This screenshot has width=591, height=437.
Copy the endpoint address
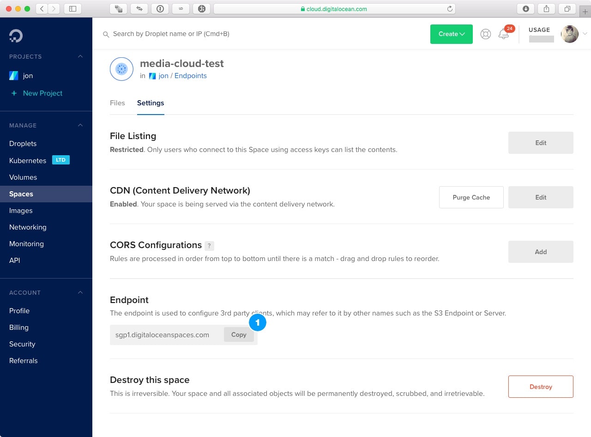tap(239, 334)
